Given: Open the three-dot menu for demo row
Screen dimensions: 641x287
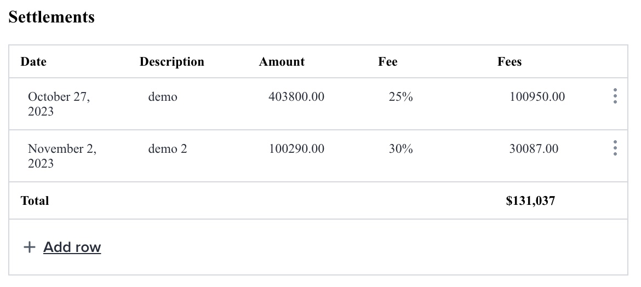Looking at the screenshot, I should [615, 96].
